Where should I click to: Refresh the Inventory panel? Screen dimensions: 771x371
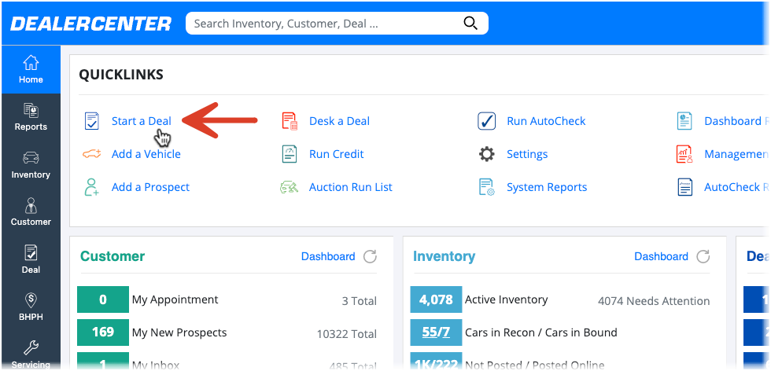(x=703, y=256)
